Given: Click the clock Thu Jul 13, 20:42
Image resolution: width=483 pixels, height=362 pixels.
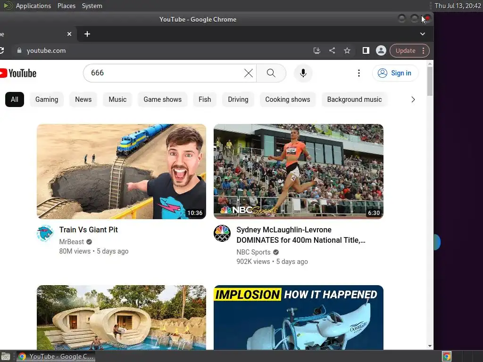Looking at the screenshot, I should pyautogui.click(x=458, y=6).
